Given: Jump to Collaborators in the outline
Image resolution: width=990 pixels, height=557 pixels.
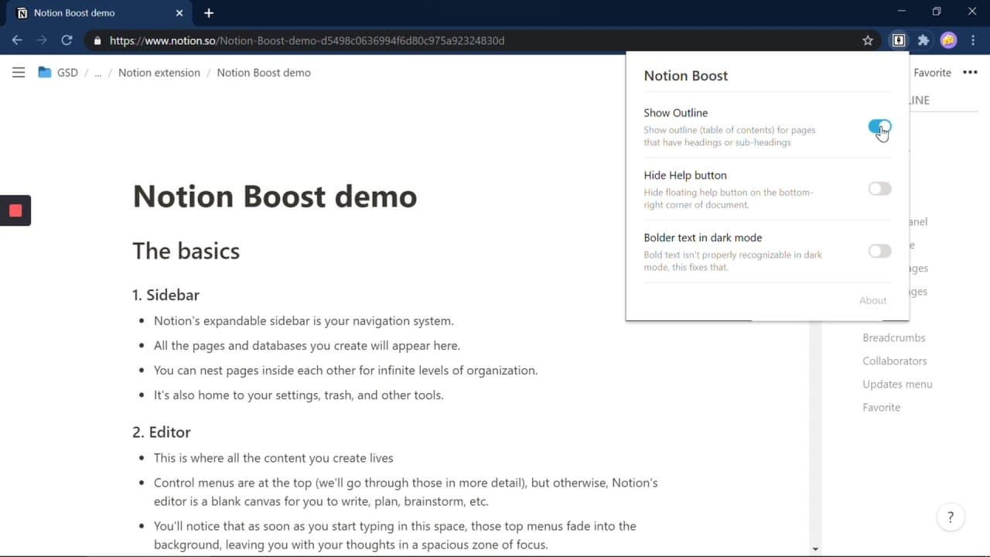Looking at the screenshot, I should click(x=895, y=361).
